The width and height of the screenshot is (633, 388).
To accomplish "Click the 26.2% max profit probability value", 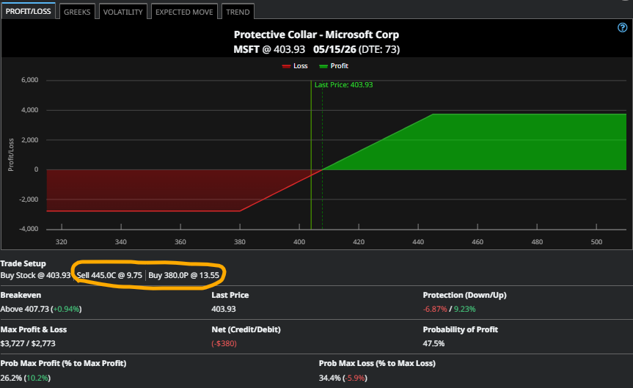I will pos(11,378).
